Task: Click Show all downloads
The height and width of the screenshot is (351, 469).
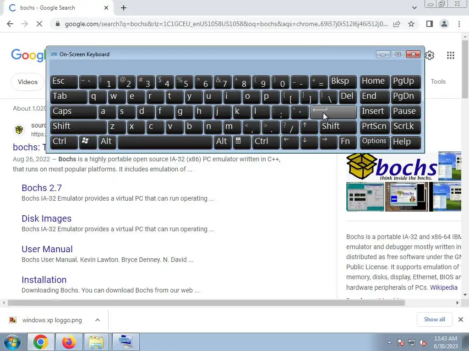Action: click(x=434, y=319)
